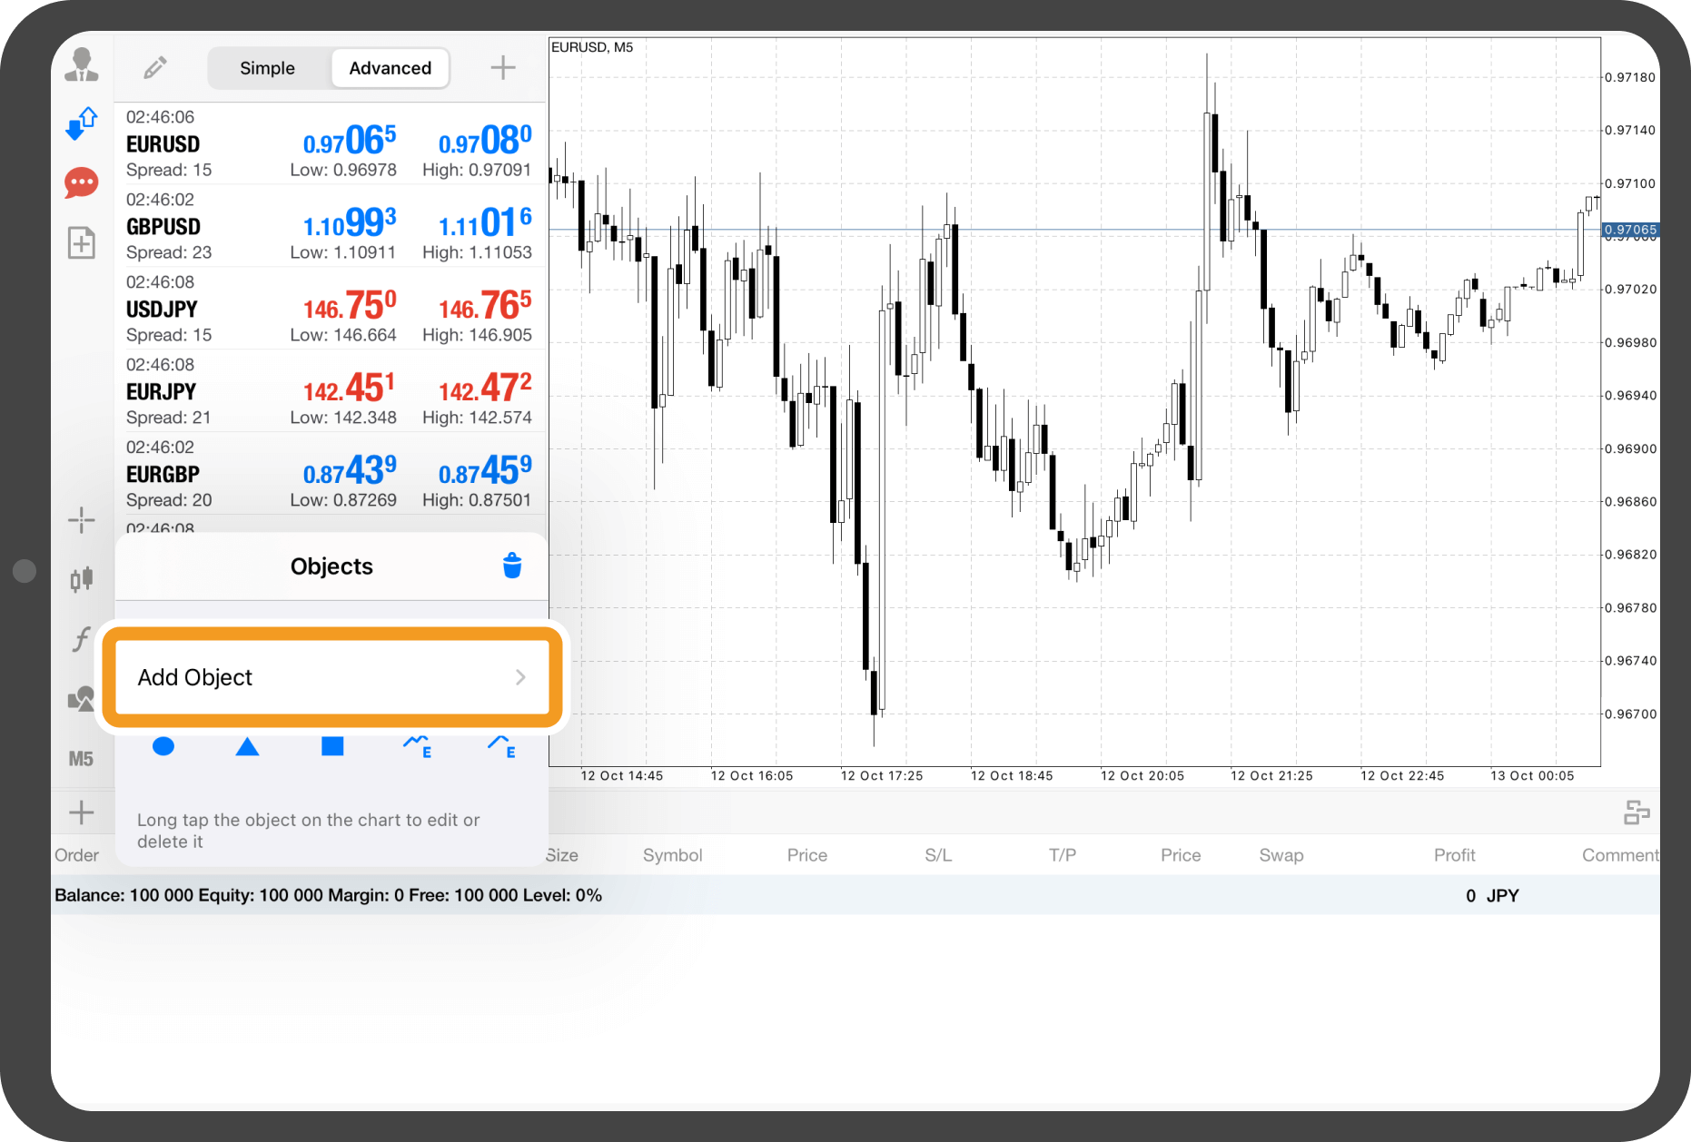Switch quotes view to Simple

point(267,68)
